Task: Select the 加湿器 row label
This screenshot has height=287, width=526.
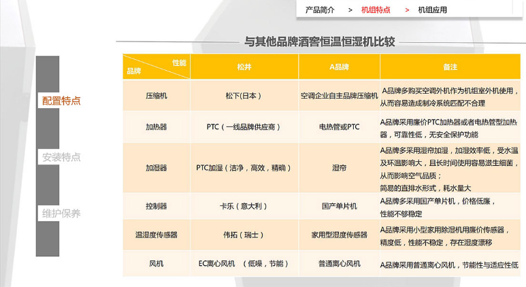Action: tap(156, 167)
